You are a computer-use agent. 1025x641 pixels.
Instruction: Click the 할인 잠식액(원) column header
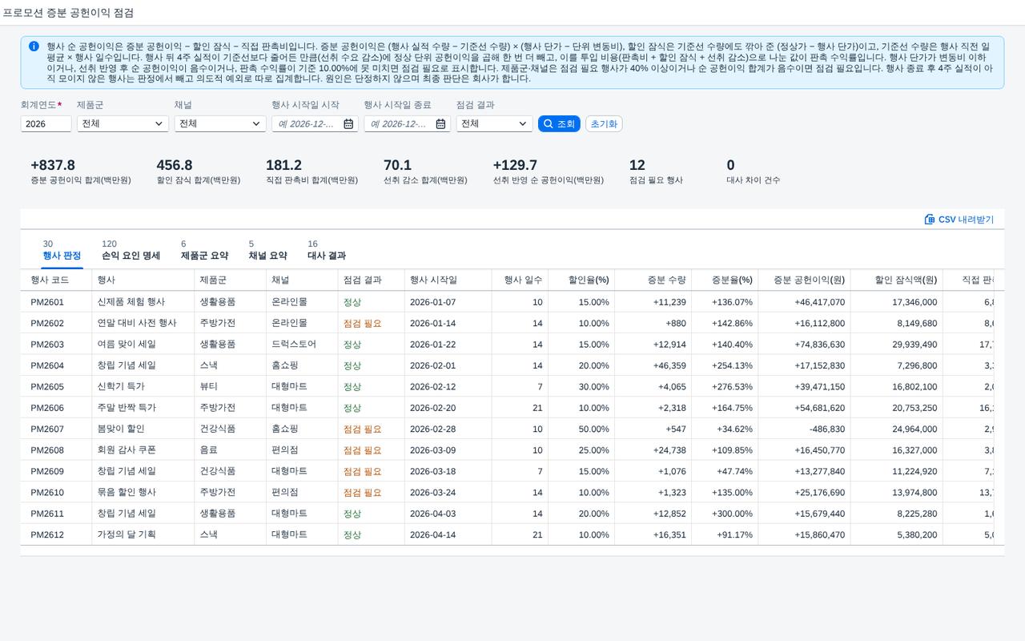(x=896, y=280)
